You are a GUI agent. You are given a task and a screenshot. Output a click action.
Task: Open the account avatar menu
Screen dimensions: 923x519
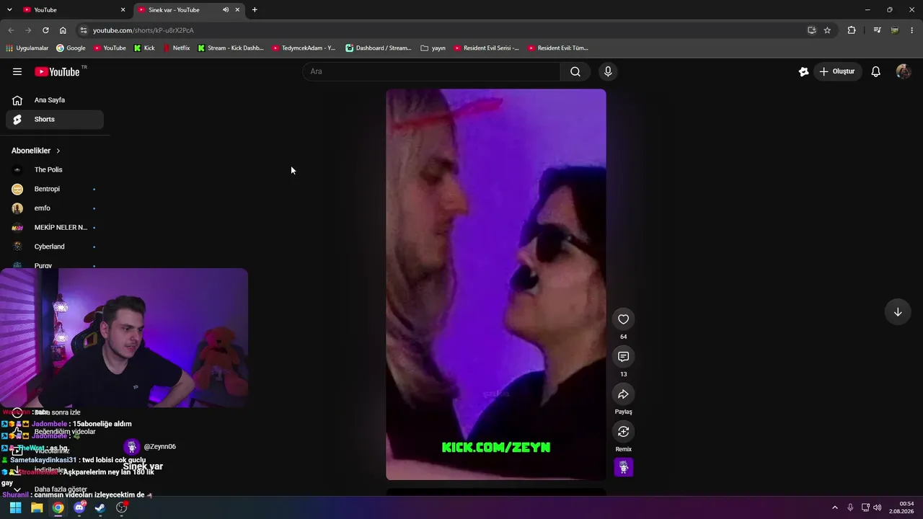pos(904,71)
